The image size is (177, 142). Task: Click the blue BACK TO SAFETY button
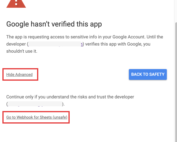click(148, 74)
